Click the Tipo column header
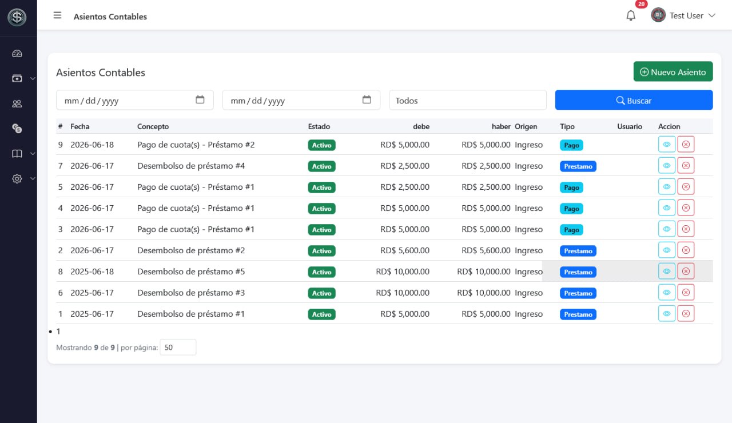732x423 pixels. [567, 126]
